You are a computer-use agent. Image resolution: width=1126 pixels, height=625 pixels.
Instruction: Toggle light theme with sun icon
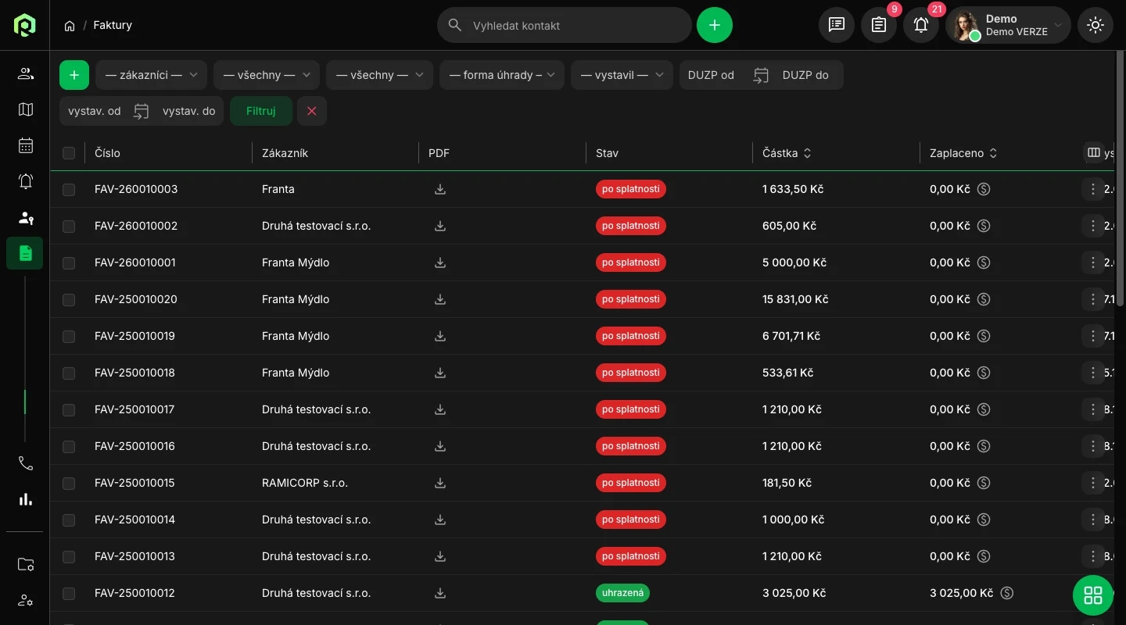(x=1095, y=25)
